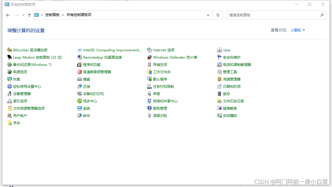
Task: Click the Leap Motion 控制面板 icon
Action: pos(10,57)
